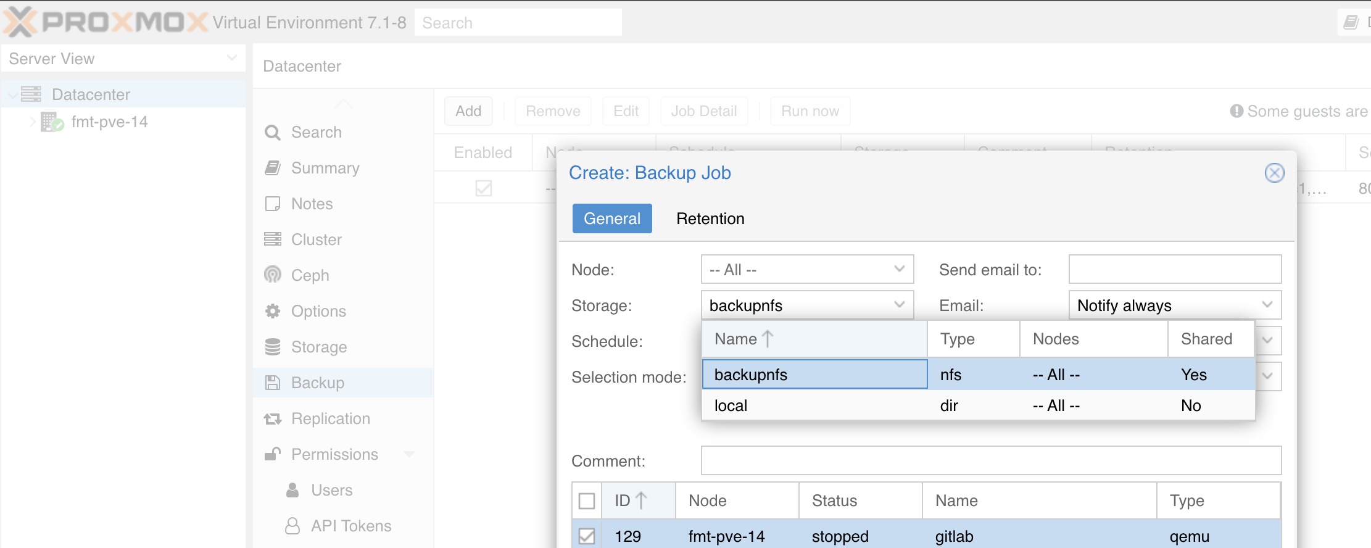Select the local dir storage entry
Viewport: 1371px width, 548px height.
[731, 405]
